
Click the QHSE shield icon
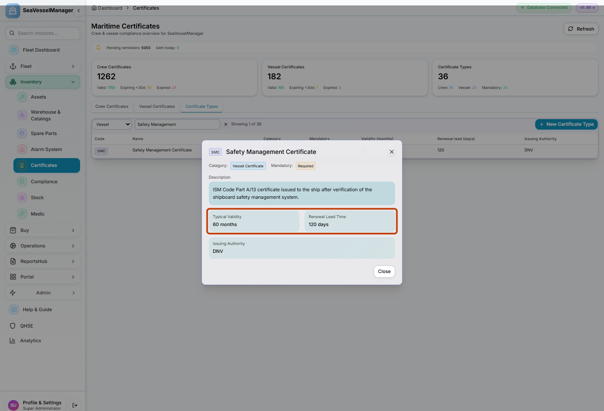coord(13,326)
